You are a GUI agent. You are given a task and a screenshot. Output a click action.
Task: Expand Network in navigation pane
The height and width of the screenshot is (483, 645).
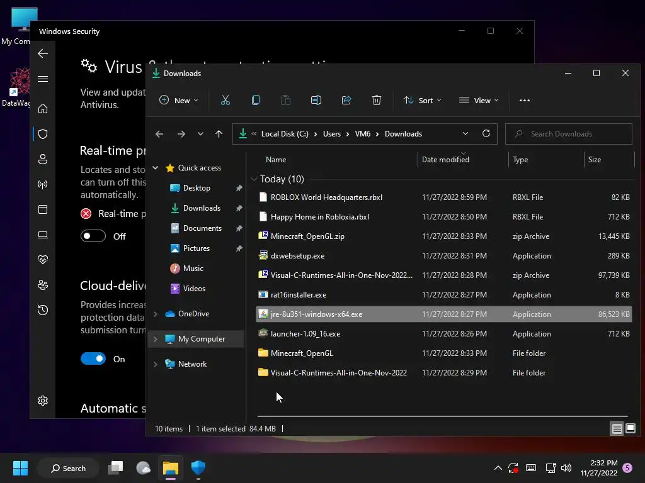pyautogui.click(x=156, y=364)
